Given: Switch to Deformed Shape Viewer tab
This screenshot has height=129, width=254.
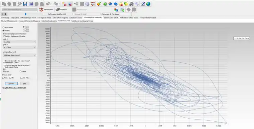Looking at the screenshot, I should tap(28, 18).
